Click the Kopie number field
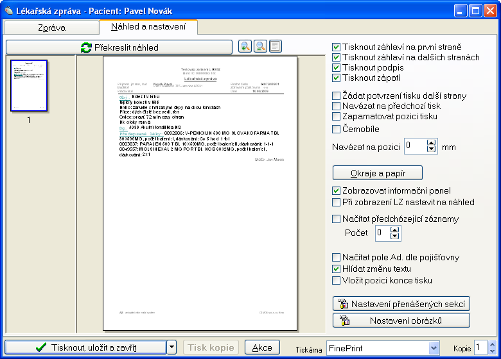 point(481,348)
